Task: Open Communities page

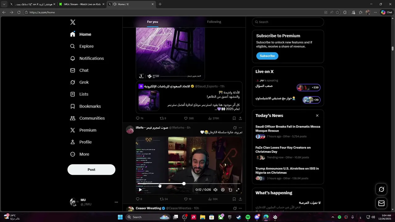Action: click(x=87, y=118)
